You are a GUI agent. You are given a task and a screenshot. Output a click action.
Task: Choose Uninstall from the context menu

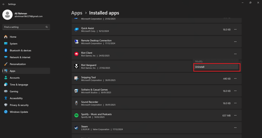(x=216, y=67)
